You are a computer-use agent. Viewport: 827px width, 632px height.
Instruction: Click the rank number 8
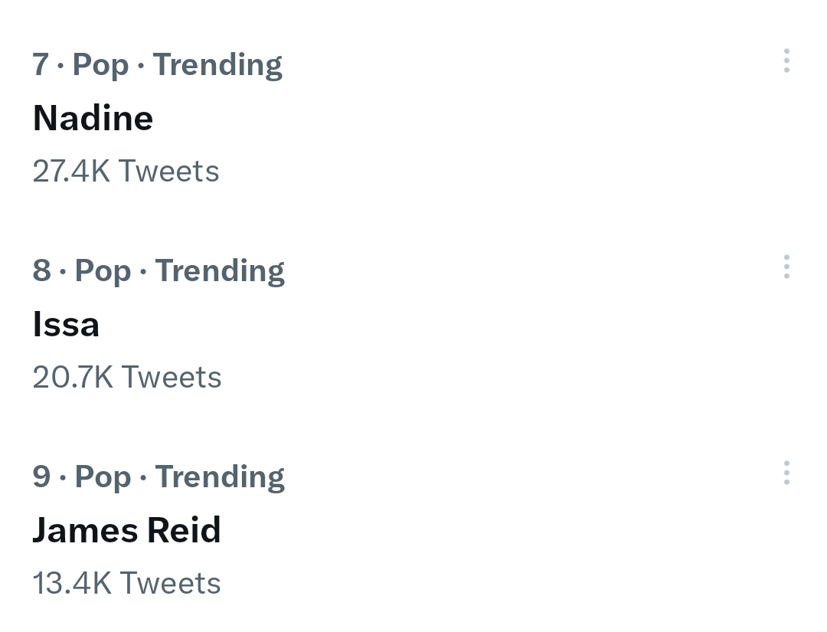coord(42,271)
